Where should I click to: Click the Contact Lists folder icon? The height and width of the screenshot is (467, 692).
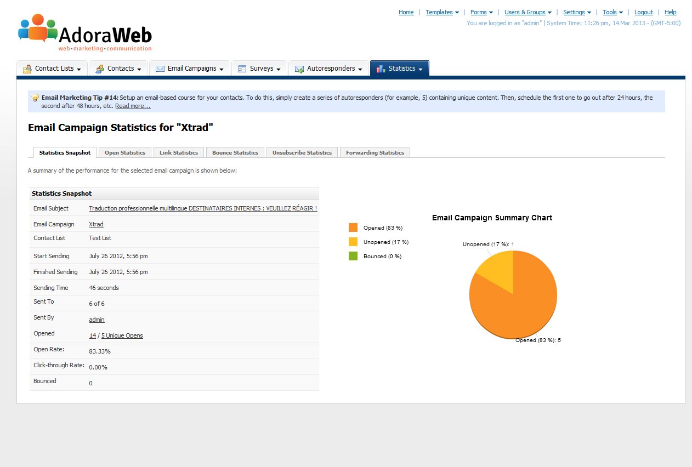tap(27, 69)
